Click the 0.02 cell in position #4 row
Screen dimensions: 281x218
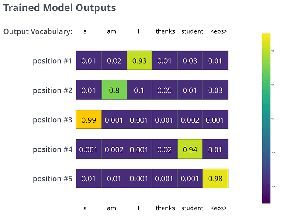tap(165, 149)
